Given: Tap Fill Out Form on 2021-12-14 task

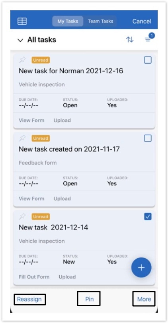Looking at the screenshot, I should [34, 277].
